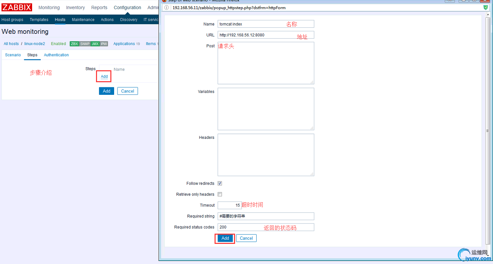Click into the Required string field

[266, 216]
